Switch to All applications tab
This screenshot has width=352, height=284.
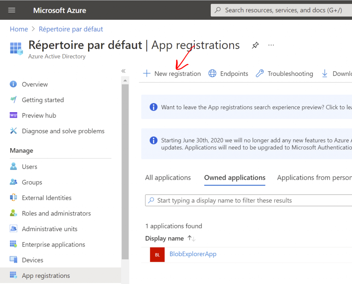[x=168, y=178]
